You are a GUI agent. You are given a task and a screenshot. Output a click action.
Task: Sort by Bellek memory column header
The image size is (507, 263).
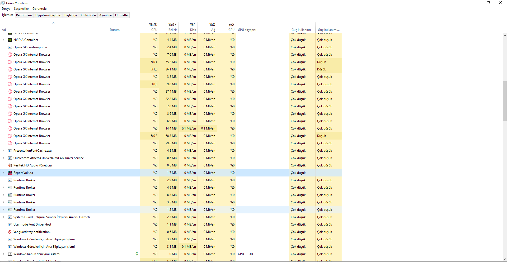169,27
